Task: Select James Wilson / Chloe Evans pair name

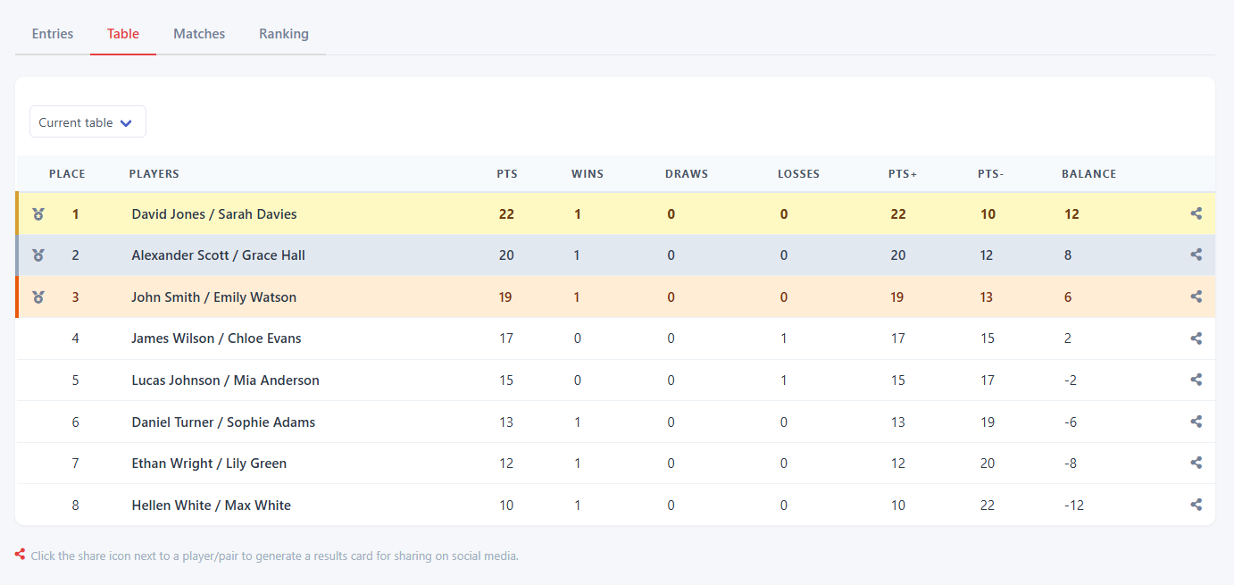Action: click(x=216, y=338)
